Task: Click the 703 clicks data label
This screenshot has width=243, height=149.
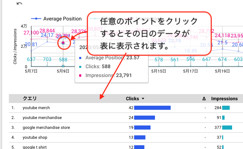Action: pyautogui.click(x=47, y=59)
